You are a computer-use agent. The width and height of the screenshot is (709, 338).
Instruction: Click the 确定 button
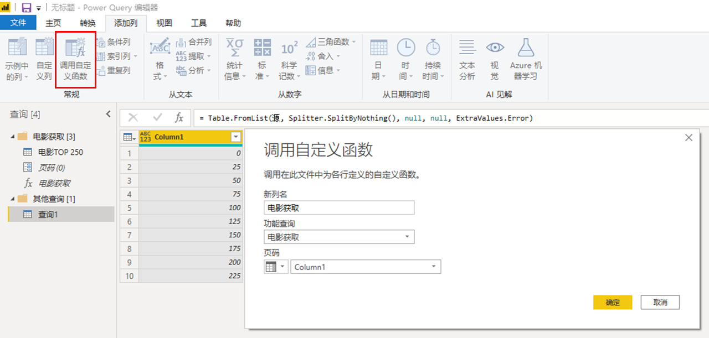coord(612,302)
